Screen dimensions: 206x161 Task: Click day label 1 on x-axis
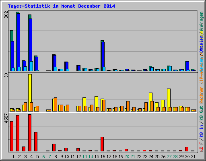click(x=13, y=157)
